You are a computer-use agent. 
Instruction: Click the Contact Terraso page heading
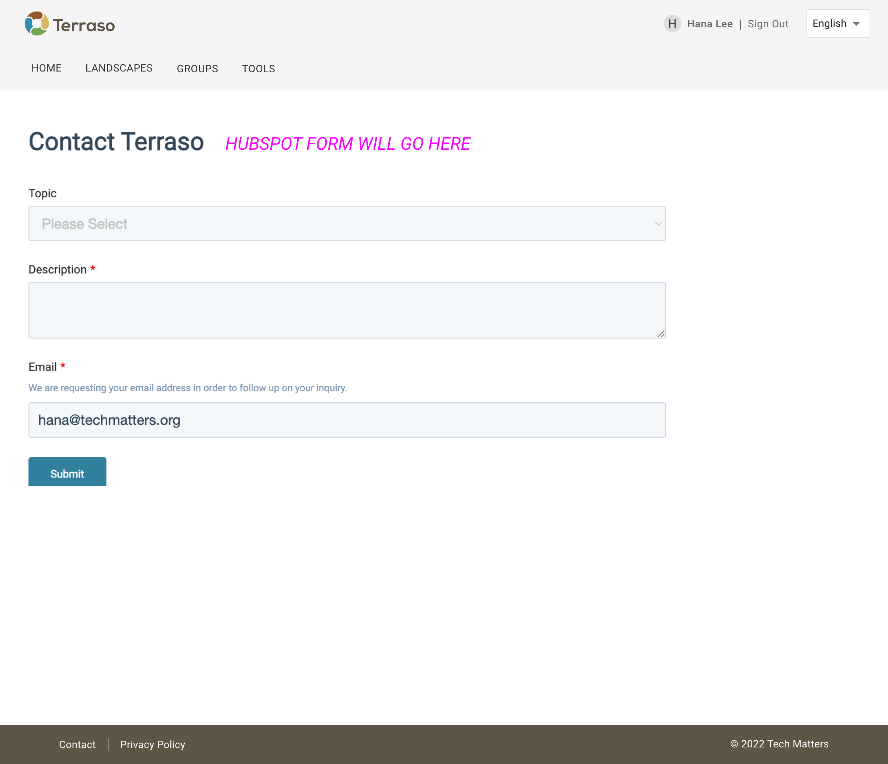pos(116,142)
